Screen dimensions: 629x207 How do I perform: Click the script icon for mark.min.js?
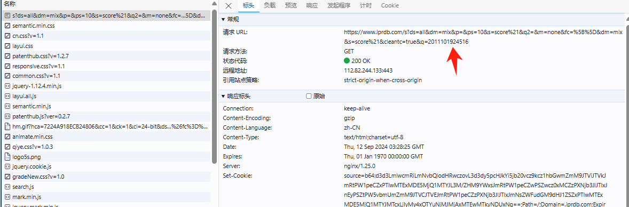click(x=7, y=197)
